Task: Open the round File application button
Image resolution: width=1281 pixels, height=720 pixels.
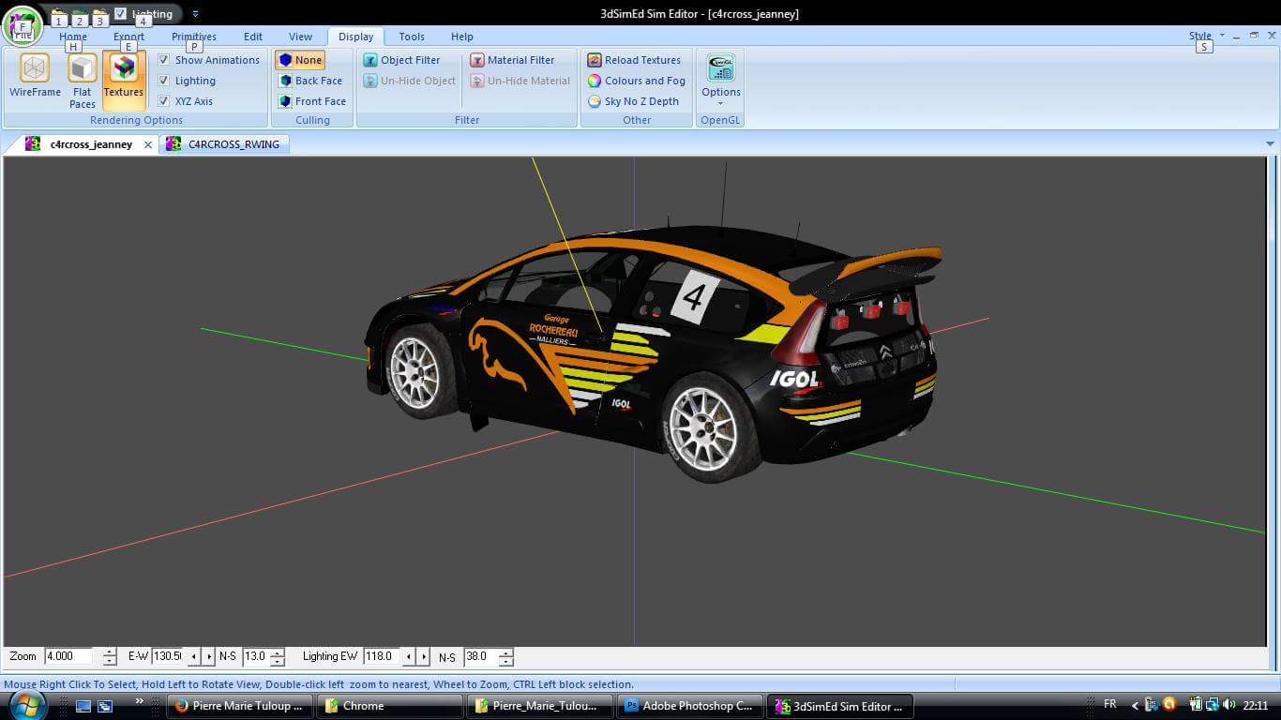Action: point(23,26)
